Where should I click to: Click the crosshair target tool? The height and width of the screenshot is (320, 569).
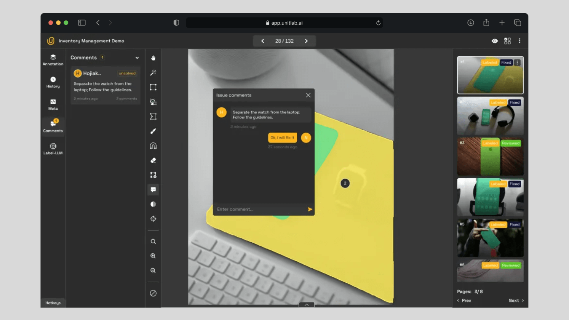(x=153, y=219)
